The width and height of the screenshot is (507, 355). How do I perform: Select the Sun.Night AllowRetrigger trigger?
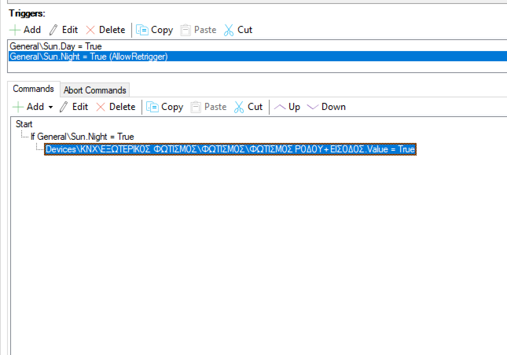coord(88,57)
